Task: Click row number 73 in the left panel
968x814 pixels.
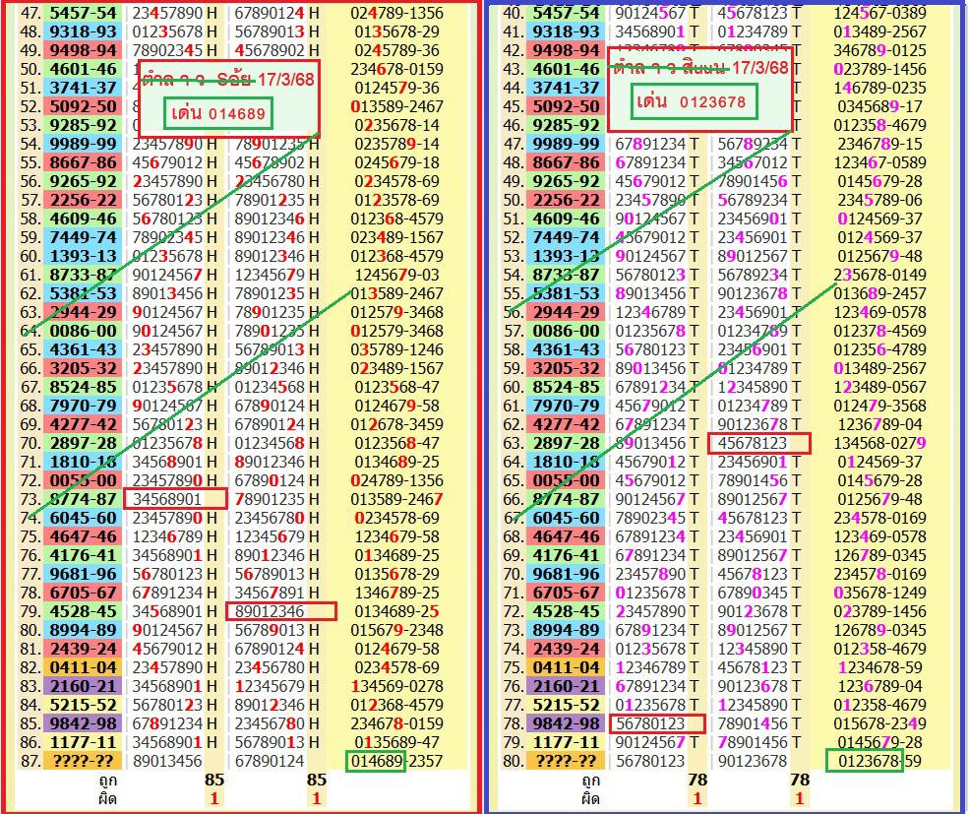Action: tap(30, 499)
